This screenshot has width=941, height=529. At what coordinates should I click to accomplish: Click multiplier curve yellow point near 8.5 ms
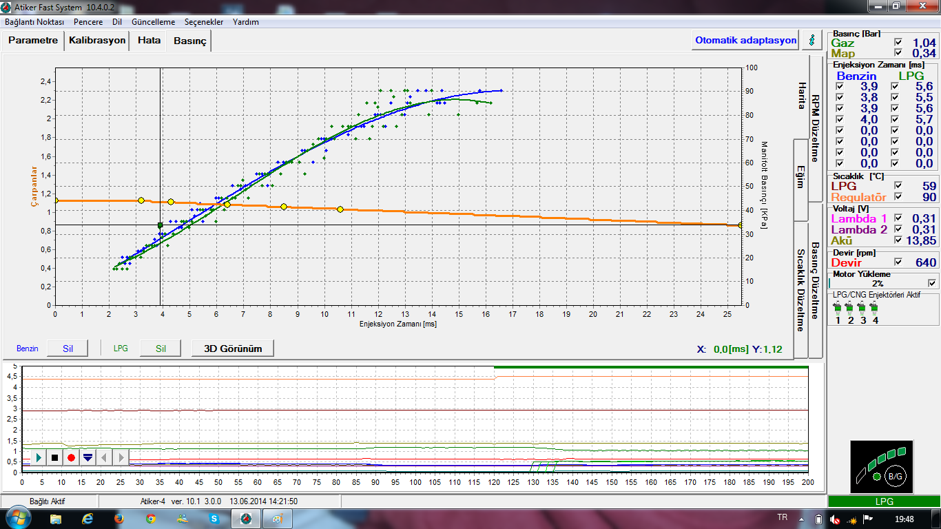[284, 207]
